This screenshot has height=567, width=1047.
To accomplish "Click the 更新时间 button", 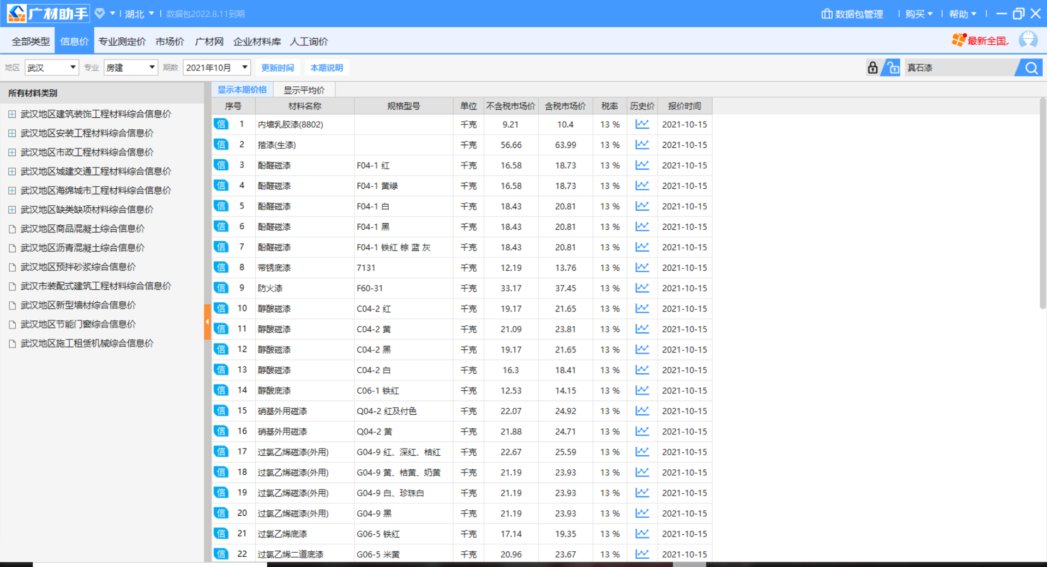I will [278, 68].
